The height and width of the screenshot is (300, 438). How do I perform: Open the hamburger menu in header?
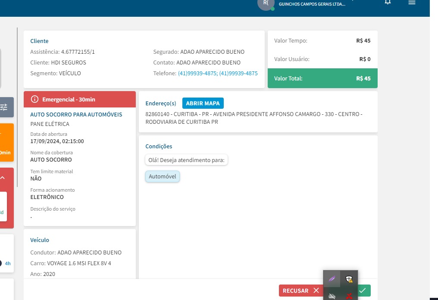(412, 3)
